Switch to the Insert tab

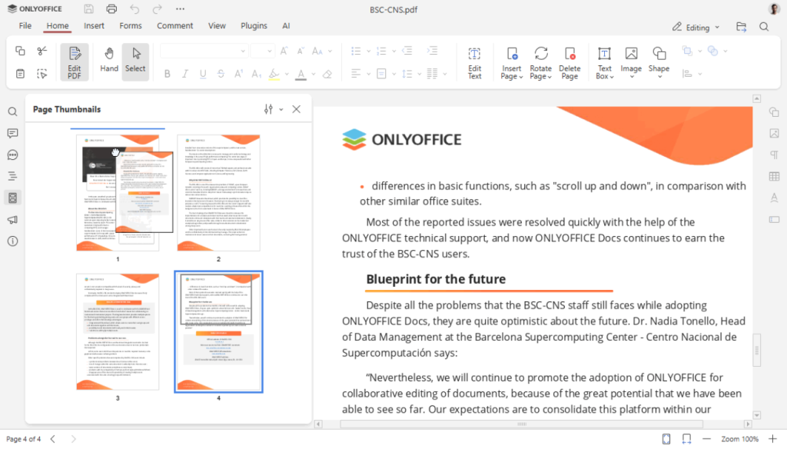(93, 25)
